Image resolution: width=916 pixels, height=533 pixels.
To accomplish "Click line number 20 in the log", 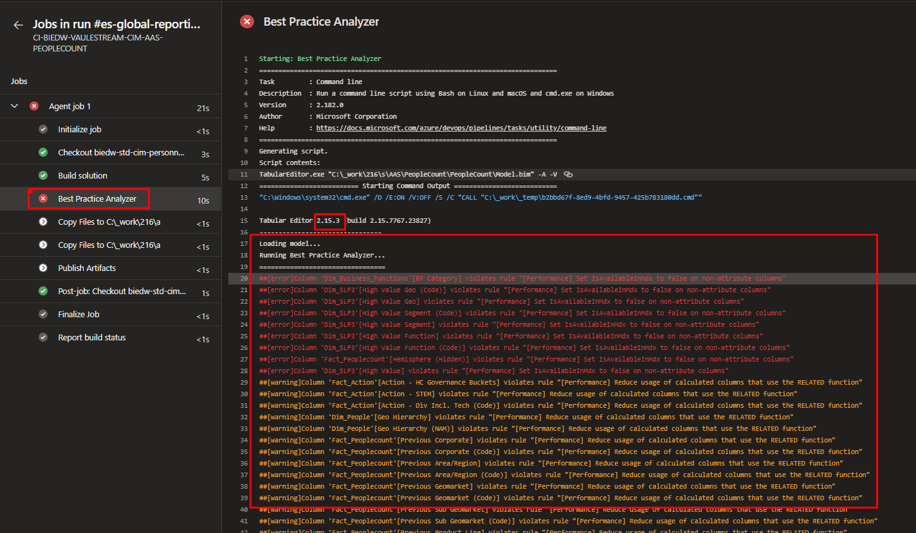I will pos(243,278).
